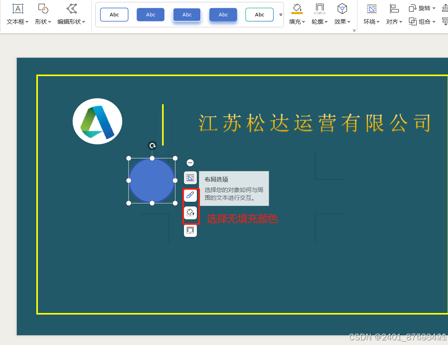Click the company logo image

pyautogui.click(x=97, y=121)
